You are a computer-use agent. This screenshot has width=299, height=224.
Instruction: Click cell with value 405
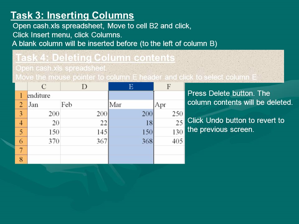point(169,141)
